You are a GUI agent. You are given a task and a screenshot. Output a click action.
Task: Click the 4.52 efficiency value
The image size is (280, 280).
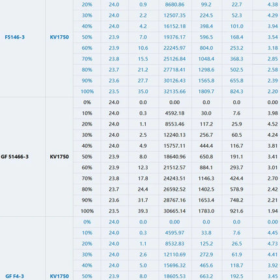[273, 124]
